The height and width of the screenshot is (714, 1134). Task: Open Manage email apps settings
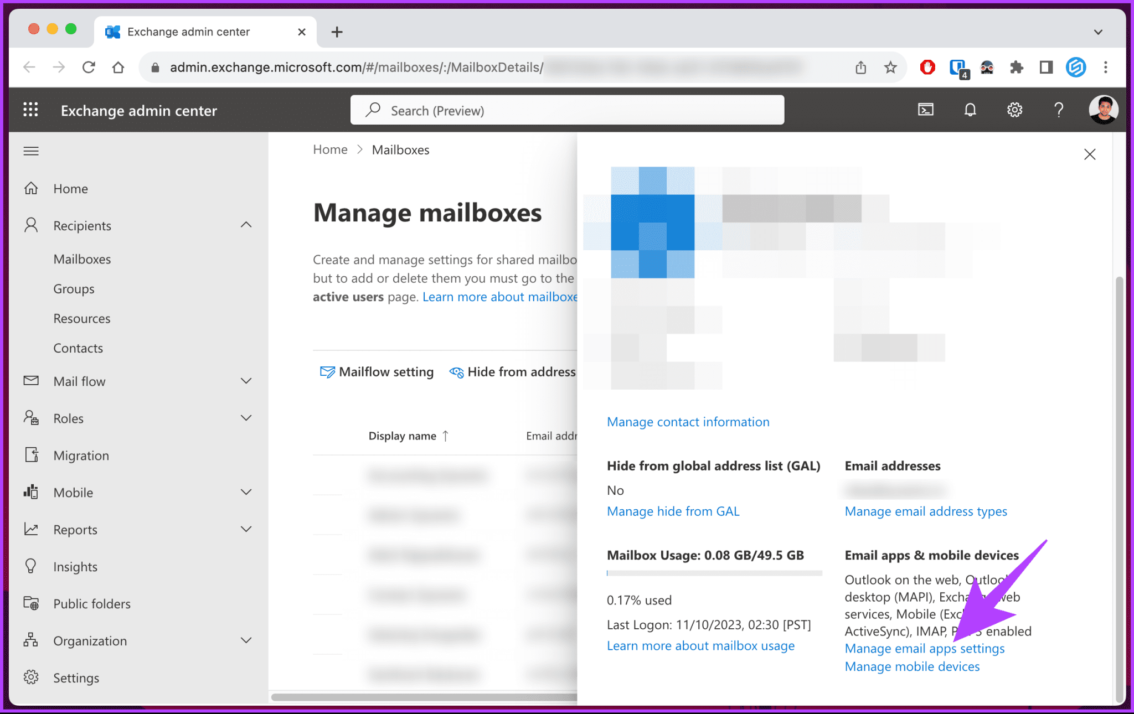pyautogui.click(x=924, y=648)
